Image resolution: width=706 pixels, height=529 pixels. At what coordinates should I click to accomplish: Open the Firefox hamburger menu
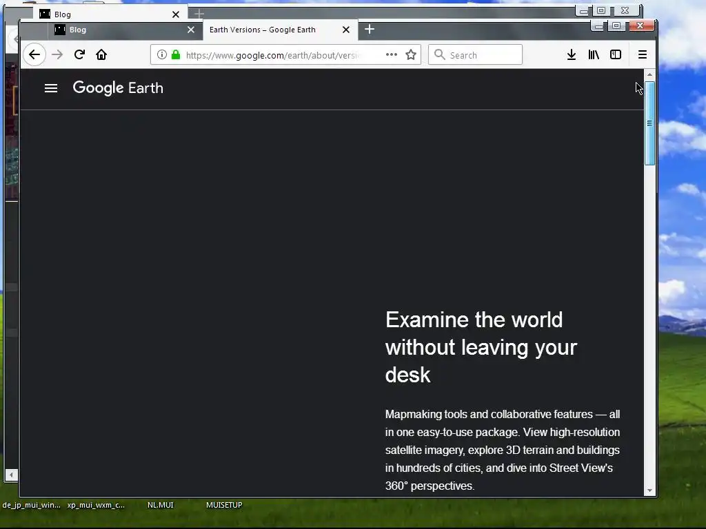tap(643, 55)
